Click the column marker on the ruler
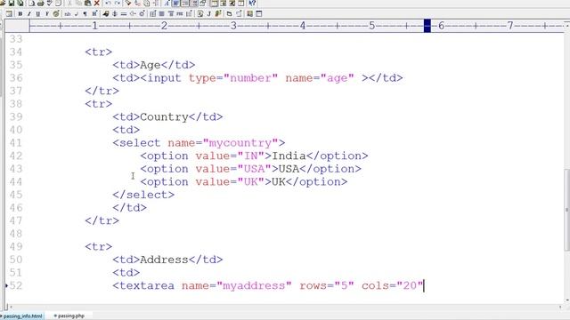The height and width of the screenshot is (320, 570). 427,26
